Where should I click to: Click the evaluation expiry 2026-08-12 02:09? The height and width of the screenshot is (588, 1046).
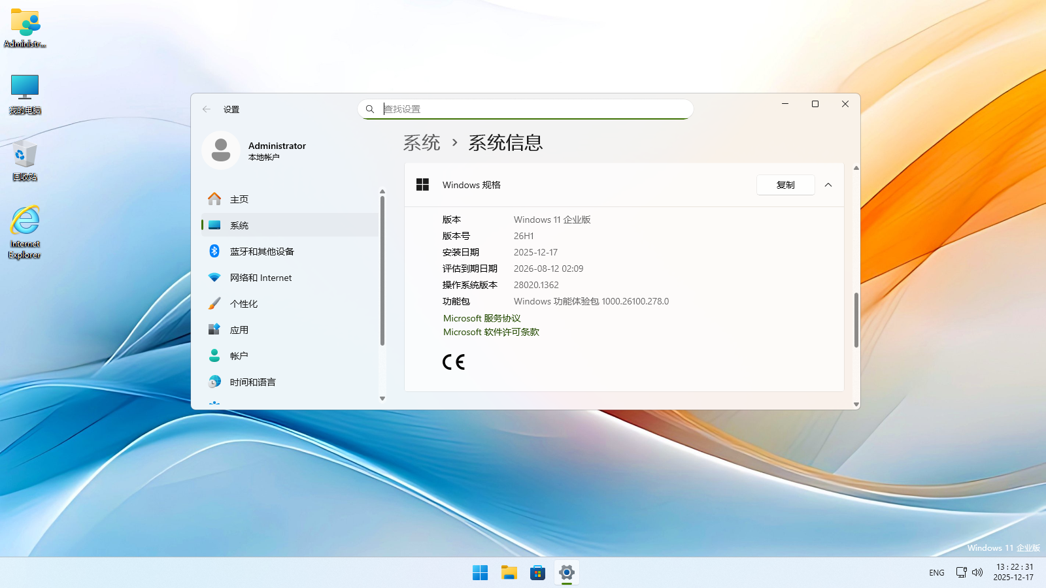pos(548,269)
